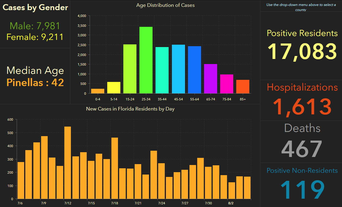Screen dimensions: 342x207
Task: Click the magenta 75-84 age bar
Action: click(227, 84)
